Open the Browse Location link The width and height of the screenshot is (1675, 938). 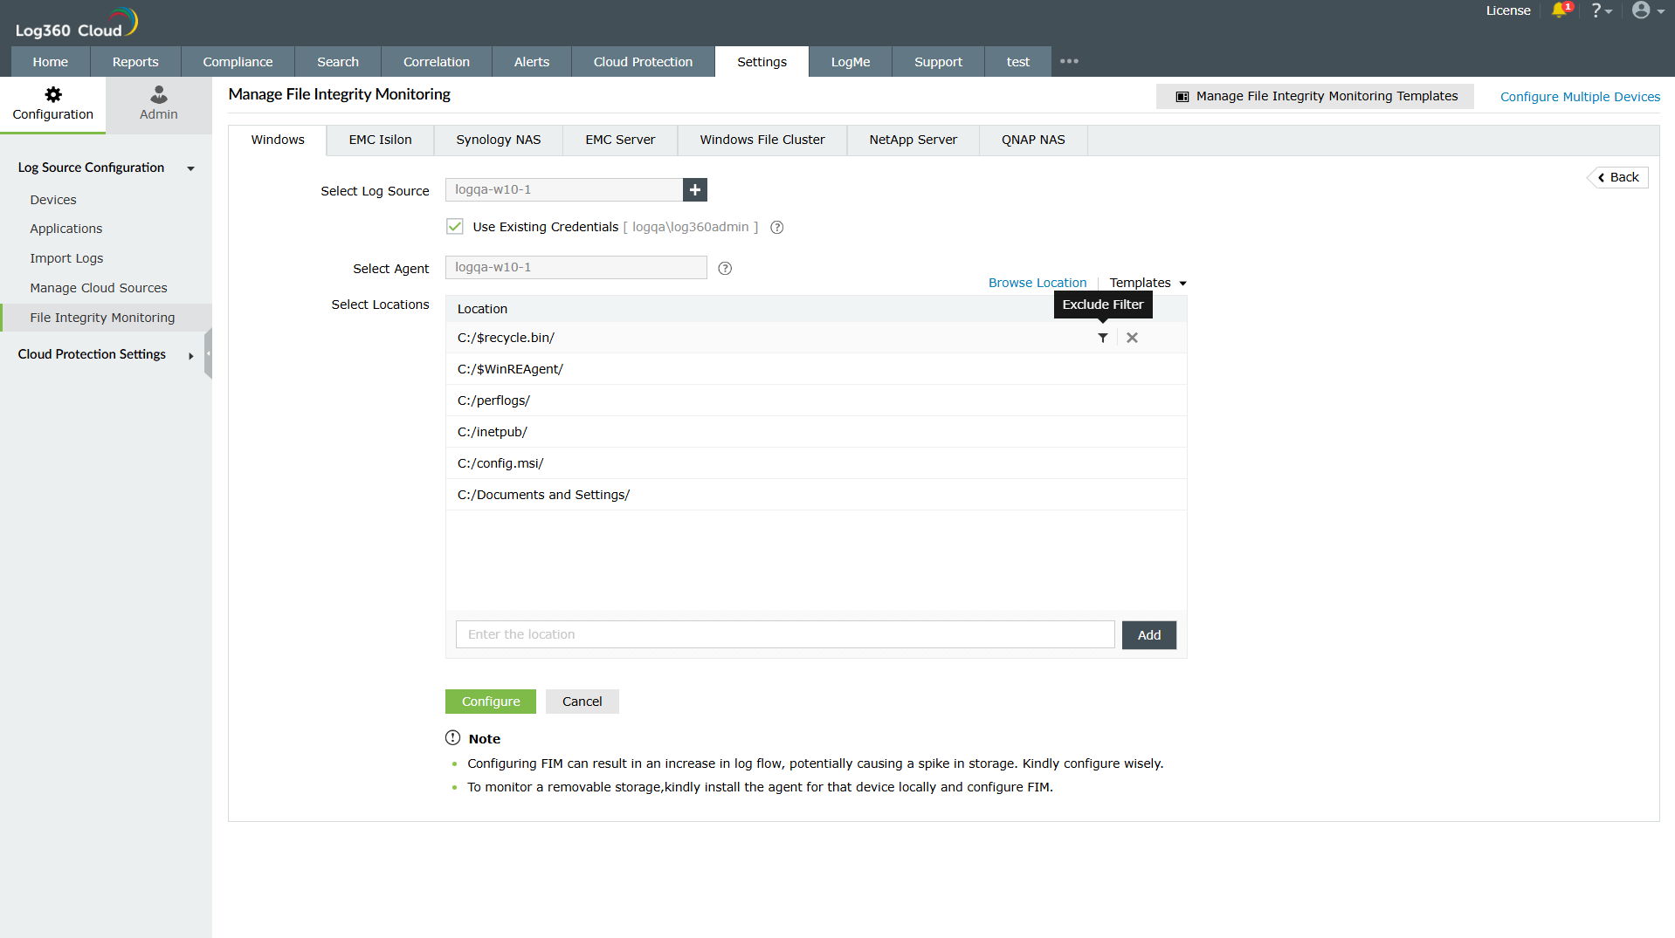(1037, 282)
